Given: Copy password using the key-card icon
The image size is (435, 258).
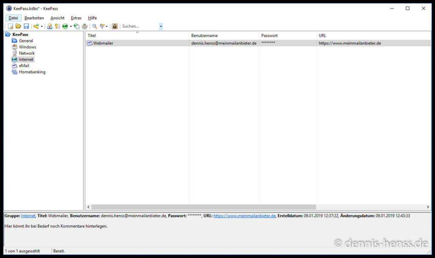Looking at the screenshot, I should click(57, 26).
